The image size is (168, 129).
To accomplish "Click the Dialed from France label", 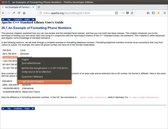I will [31, 92].
